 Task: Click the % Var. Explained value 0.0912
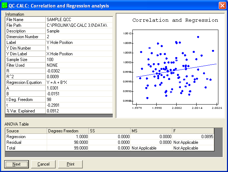[x=79, y=111]
